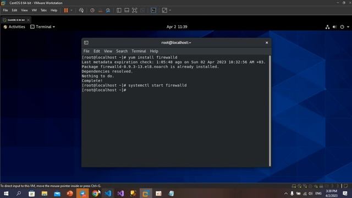
Task: Click the VMware message log icon in the status bar
Action: 346,186
